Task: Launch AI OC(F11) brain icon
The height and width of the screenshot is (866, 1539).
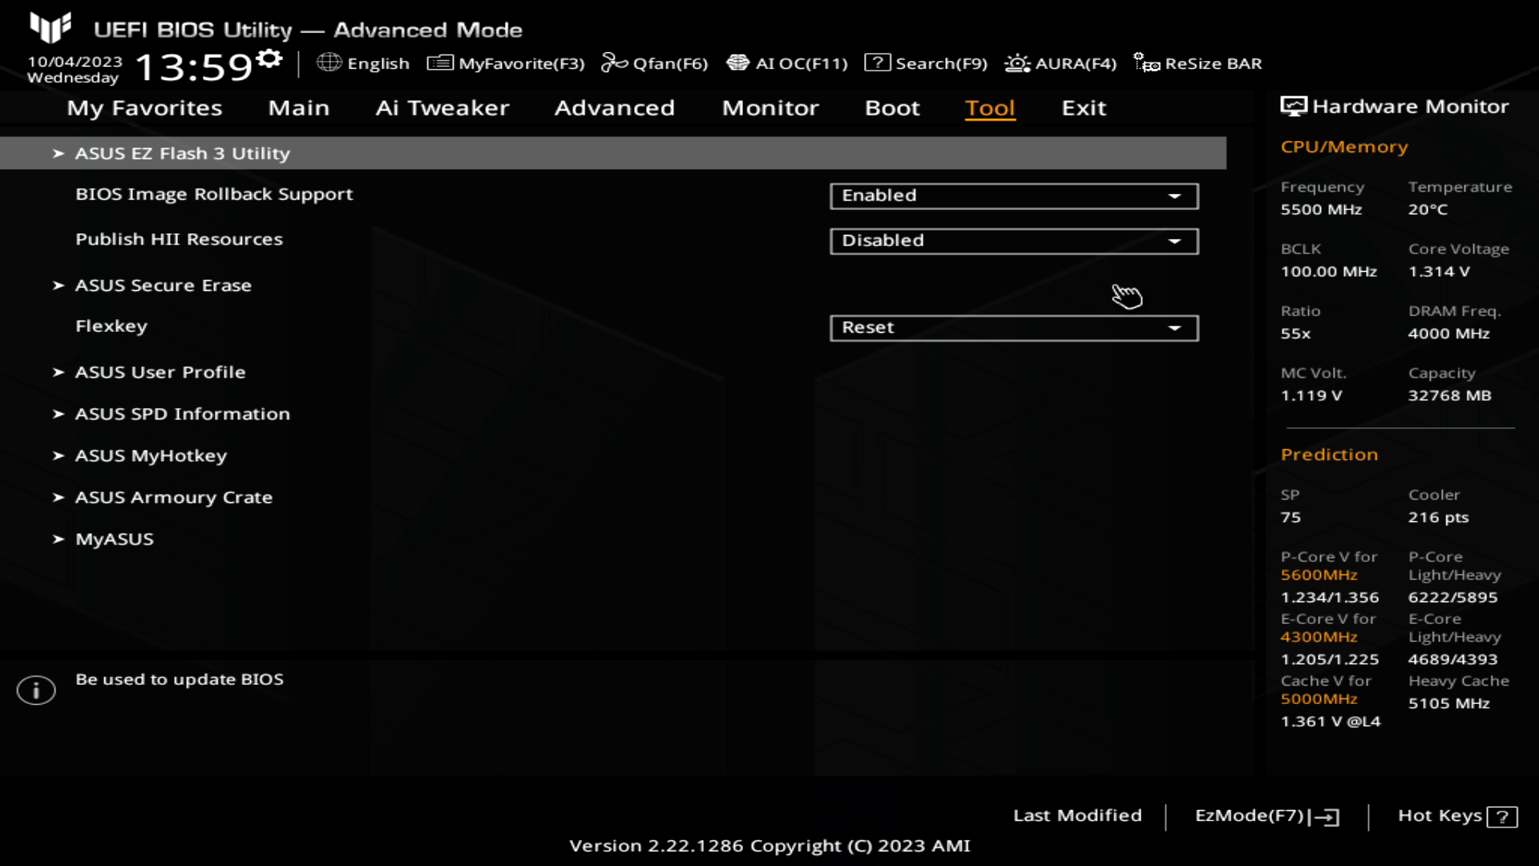Action: point(737,63)
